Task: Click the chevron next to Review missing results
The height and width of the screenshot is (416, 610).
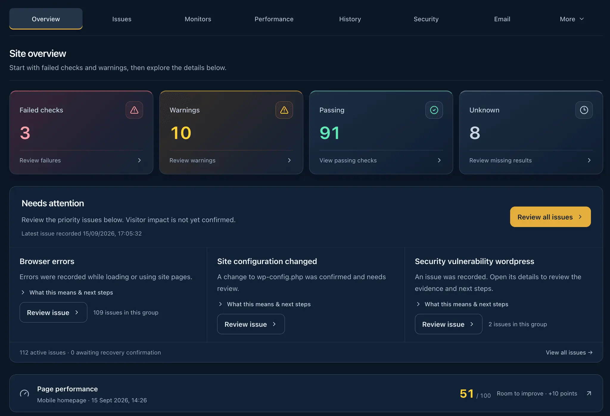Action: pos(589,160)
